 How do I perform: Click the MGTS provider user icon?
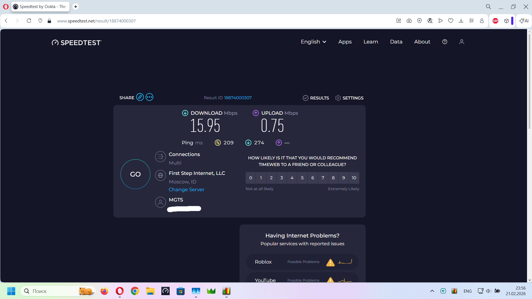[160, 202]
